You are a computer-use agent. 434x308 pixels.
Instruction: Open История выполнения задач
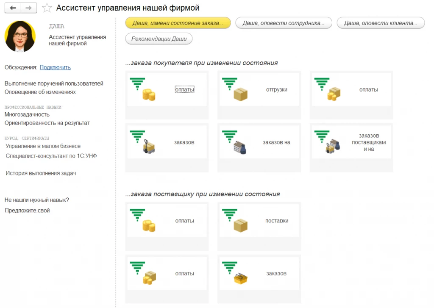[x=41, y=173]
